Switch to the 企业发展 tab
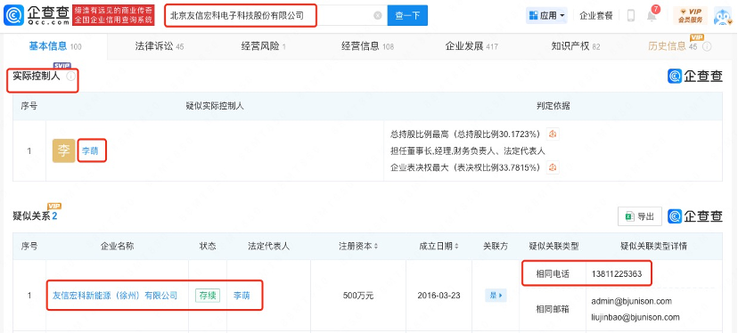Screen dimensions: 738x333 point(471,46)
